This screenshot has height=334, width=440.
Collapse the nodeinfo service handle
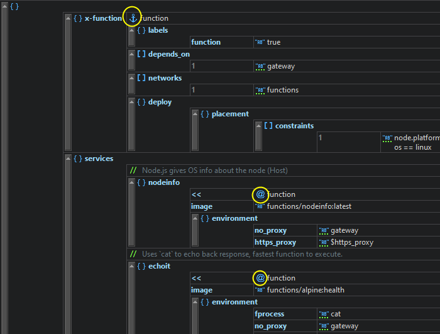click(131, 213)
